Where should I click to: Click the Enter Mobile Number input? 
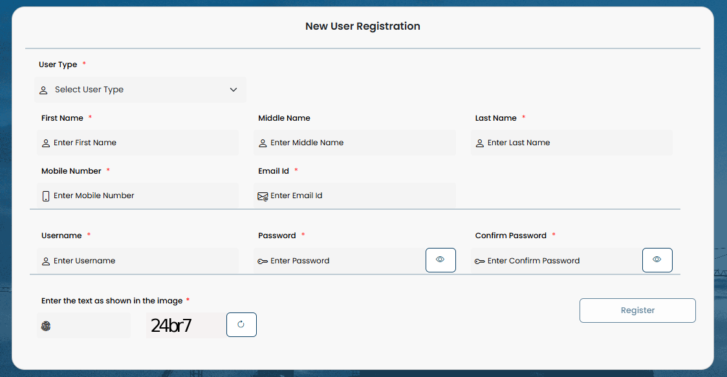[144, 196]
